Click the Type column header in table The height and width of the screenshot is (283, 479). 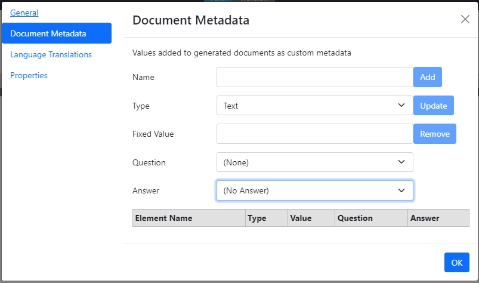(257, 218)
